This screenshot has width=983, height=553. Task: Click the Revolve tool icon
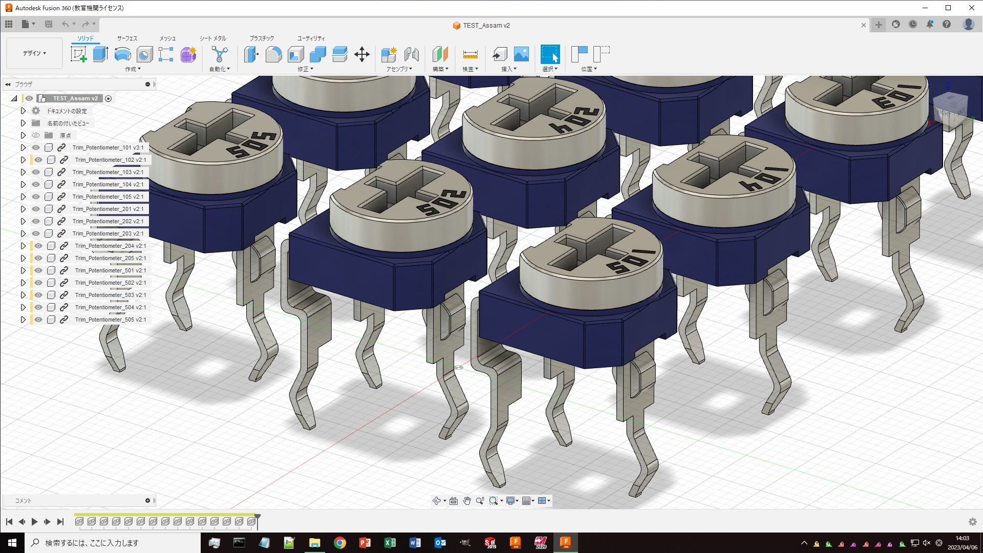(x=122, y=54)
